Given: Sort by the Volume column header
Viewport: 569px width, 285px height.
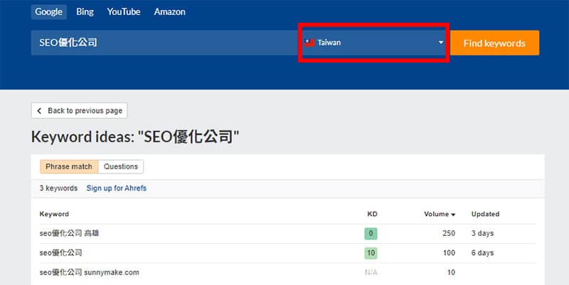Looking at the screenshot, I should click(x=435, y=214).
